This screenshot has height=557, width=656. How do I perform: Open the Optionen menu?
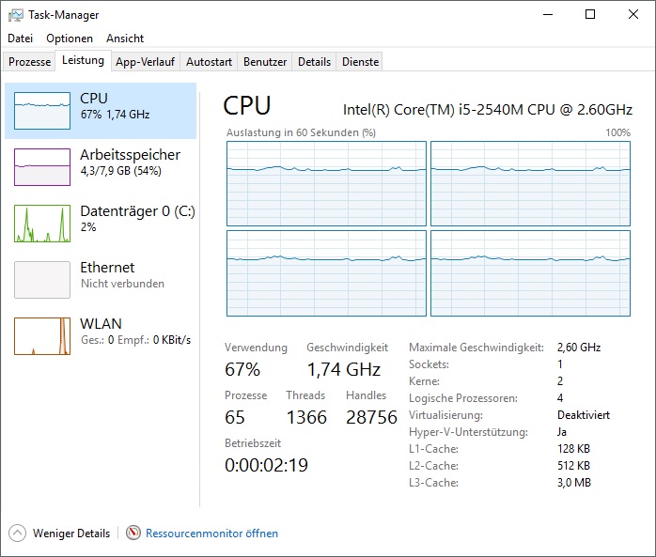(70, 39)
